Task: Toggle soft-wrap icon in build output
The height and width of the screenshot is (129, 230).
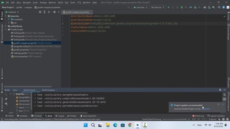Action: 224,95
